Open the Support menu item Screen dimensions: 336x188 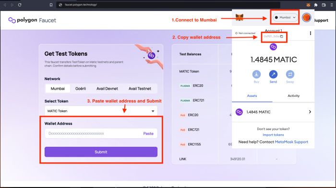pyautogui.click(x=321, y=20)
